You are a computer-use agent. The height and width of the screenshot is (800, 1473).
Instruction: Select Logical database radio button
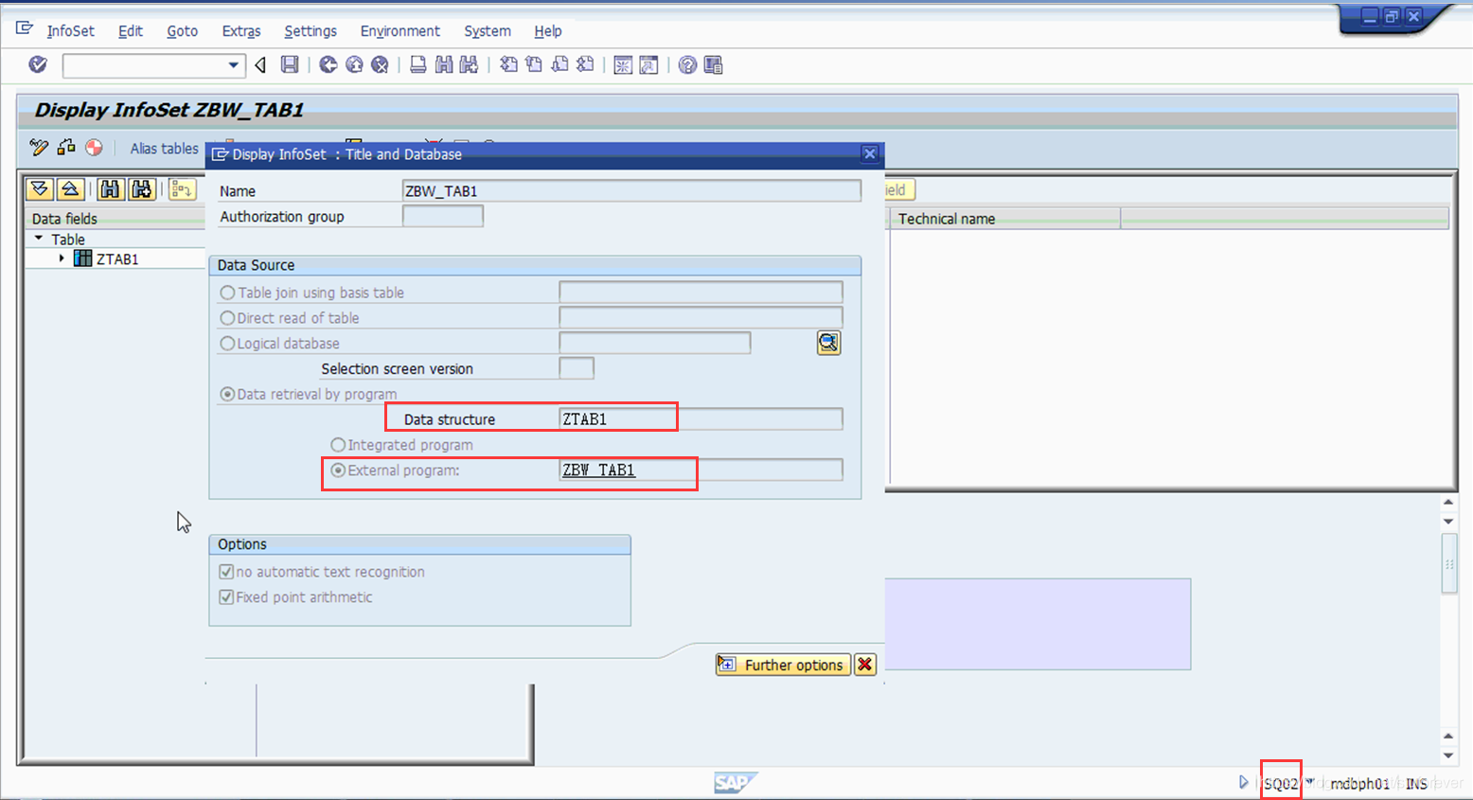pyautogui.click(x=227, y=344)
